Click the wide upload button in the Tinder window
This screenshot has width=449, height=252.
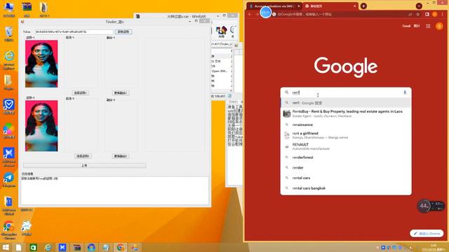[x=84, y=165]
